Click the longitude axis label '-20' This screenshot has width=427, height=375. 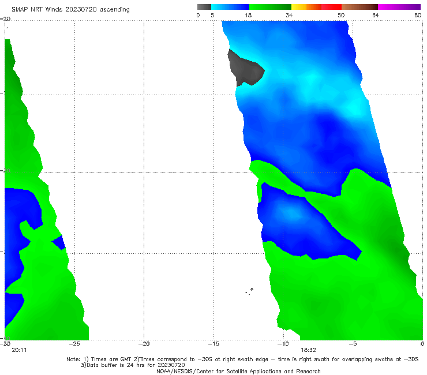click(144, 344)
